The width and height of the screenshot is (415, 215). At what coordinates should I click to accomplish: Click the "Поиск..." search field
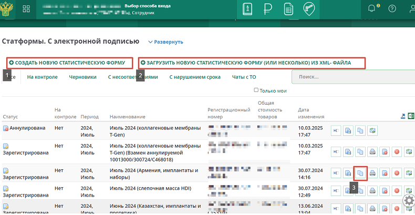[353, 77]
